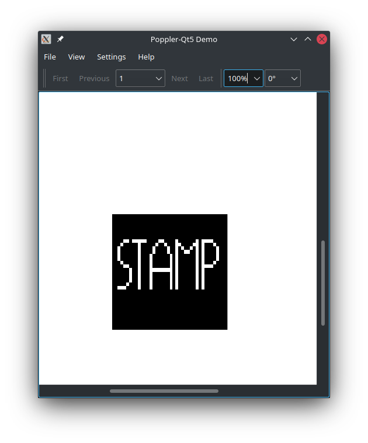
Task: Open the File menu
Action: pyautogui.click(x=50, y=57)
